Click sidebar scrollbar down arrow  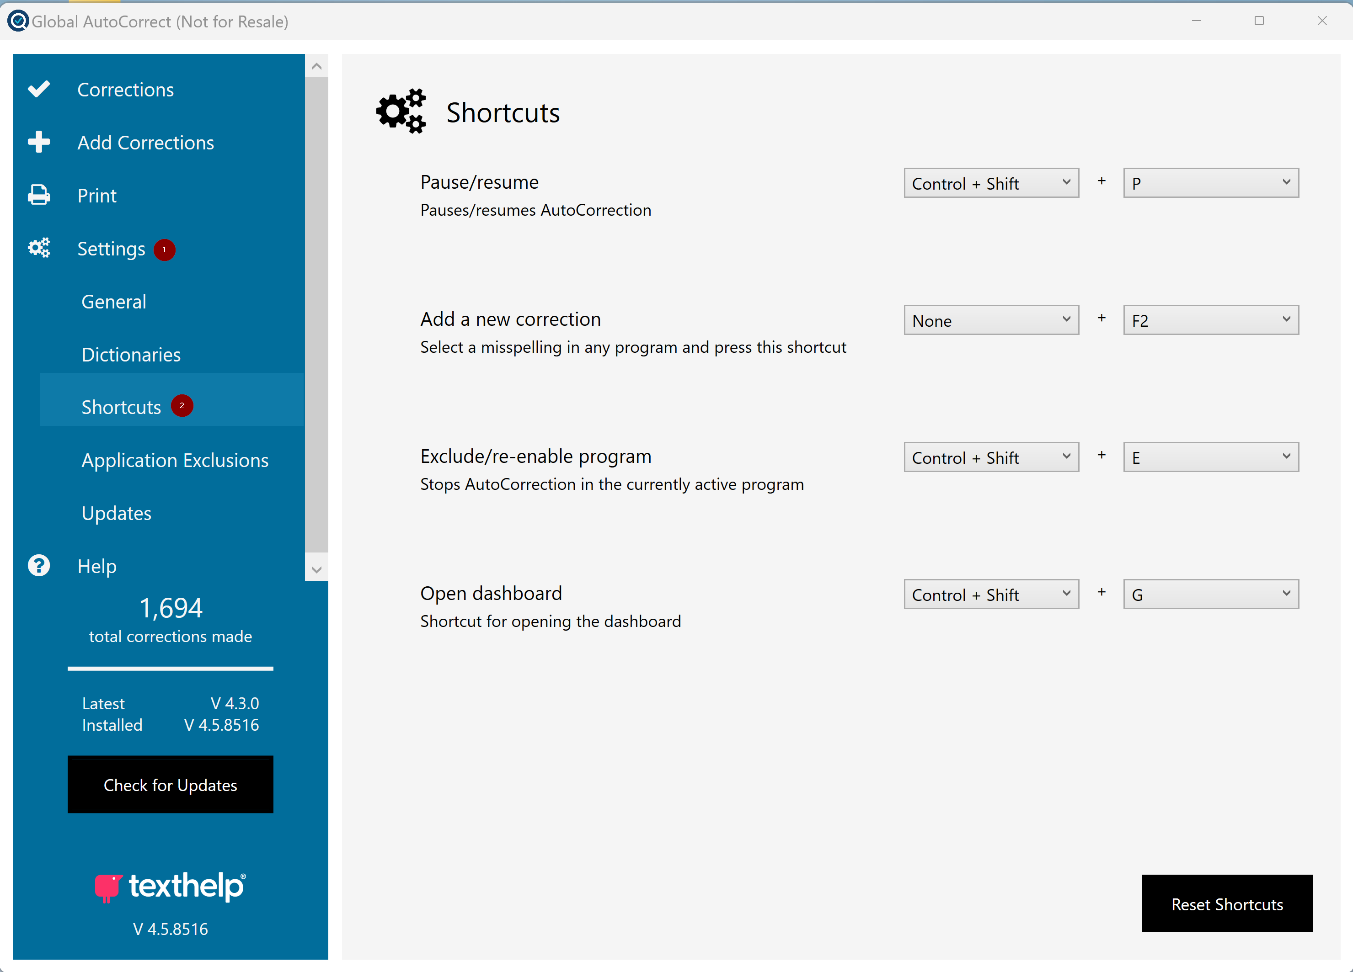(x=317, y=569)
